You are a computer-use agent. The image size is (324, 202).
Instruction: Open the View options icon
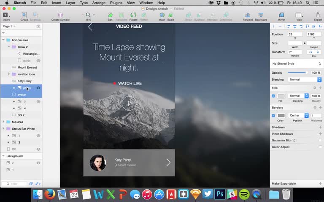[299, 15]
